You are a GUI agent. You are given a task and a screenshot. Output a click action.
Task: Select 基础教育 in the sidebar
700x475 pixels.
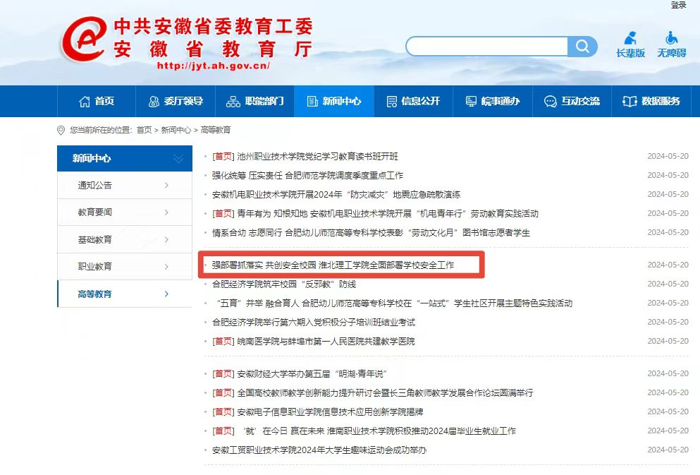[124, 240]
